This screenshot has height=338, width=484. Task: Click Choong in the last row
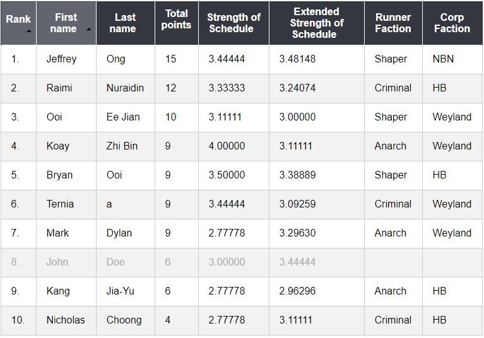[x=124, y=320]
